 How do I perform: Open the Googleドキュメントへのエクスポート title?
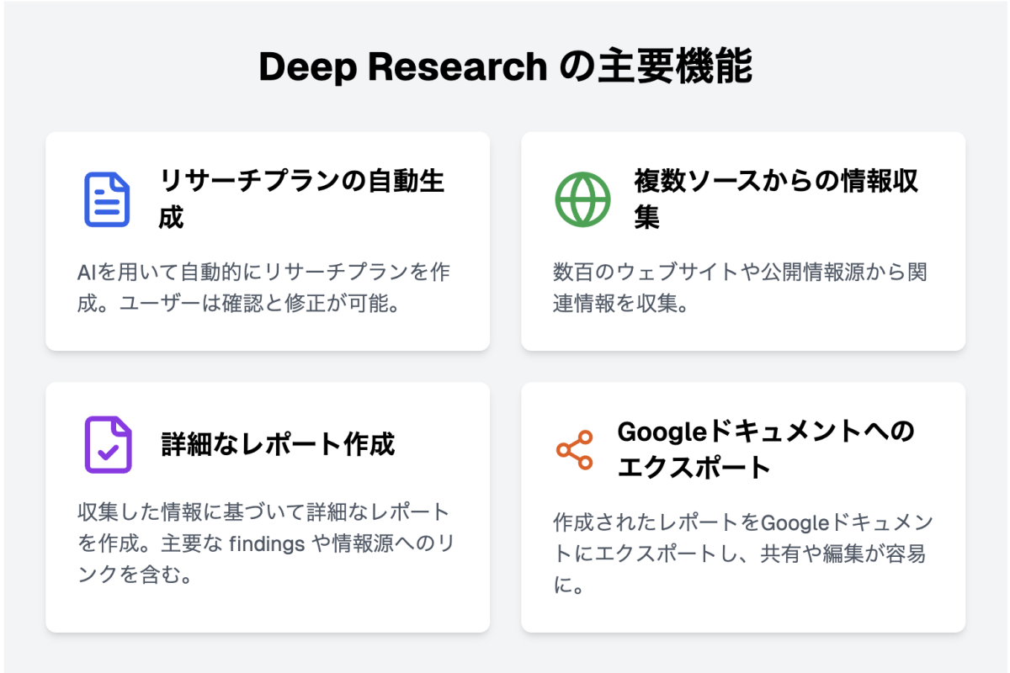tap(765, 448)
